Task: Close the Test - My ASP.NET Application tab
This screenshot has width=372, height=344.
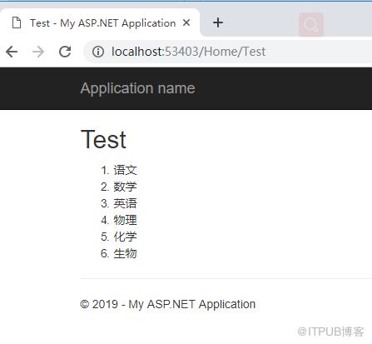Action: coord(186,22)
